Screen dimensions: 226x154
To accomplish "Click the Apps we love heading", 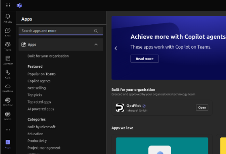I will [x=122, y=128].
